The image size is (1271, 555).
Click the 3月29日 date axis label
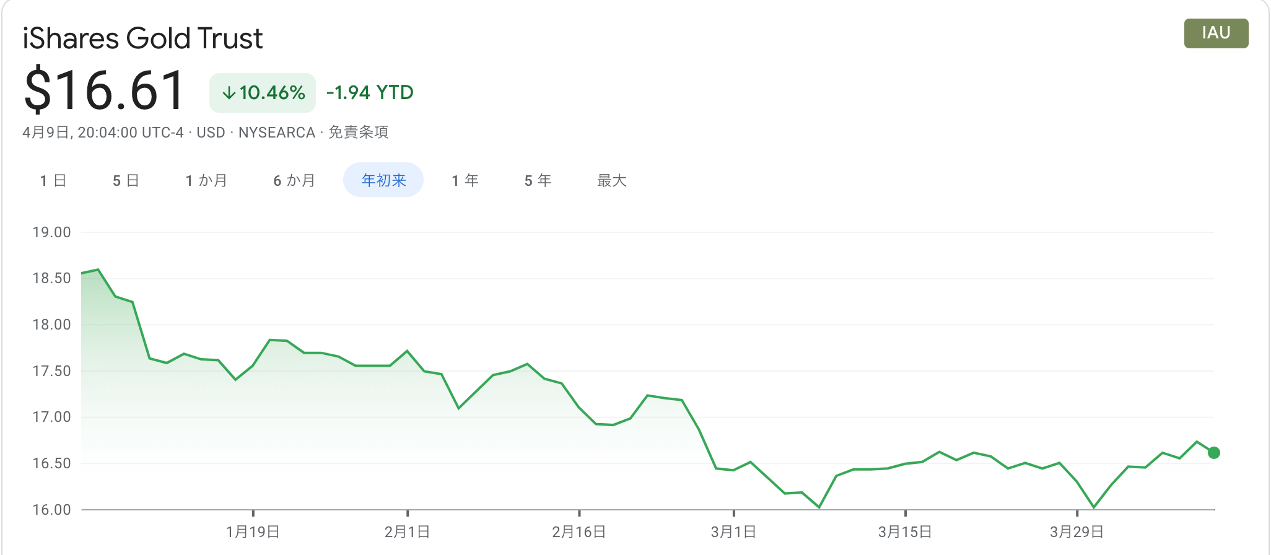tap(1077, 532)
